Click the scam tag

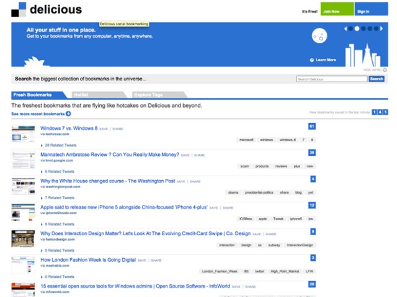tap(244, 166)
